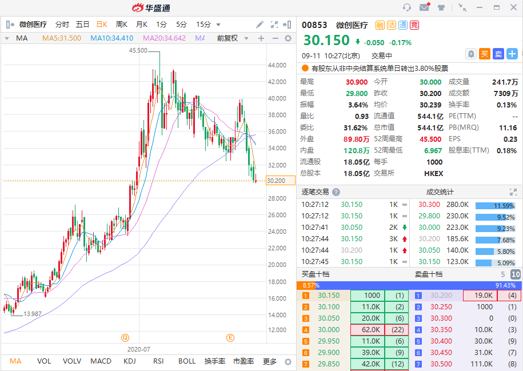This screenshot has width=523, height=371.
Task: Open bottom indicator settings gear
Action: pos(288,362)
